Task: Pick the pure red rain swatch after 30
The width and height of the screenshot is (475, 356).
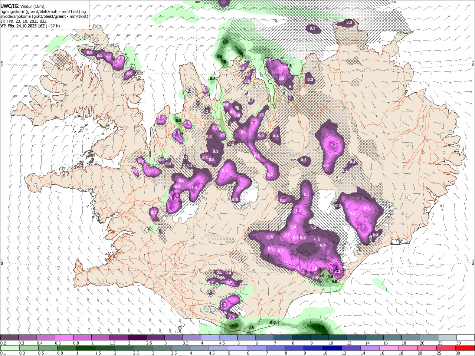Action: [465, 348]
